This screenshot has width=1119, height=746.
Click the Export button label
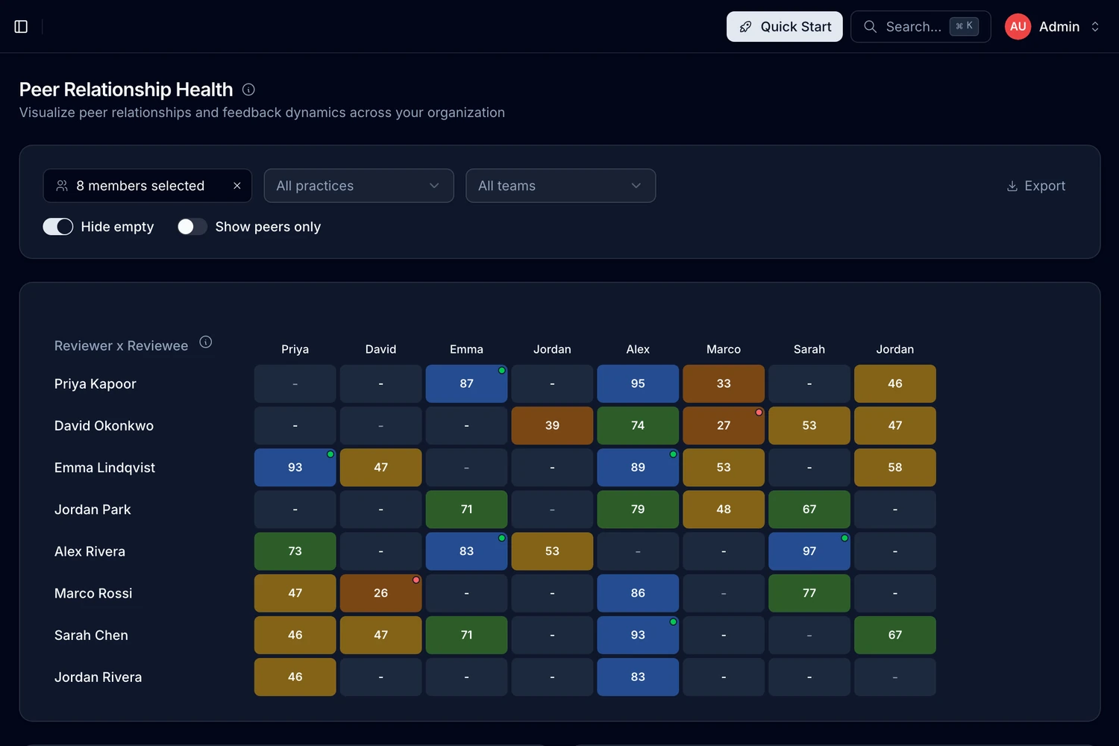[1045, 186]
